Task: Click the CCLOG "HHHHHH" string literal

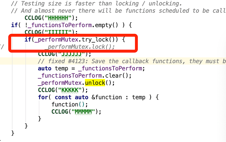Action: (x=58, y=18)
